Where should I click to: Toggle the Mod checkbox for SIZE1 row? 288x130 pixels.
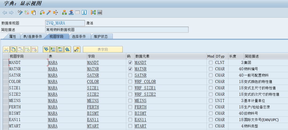(x=211, y=88)
